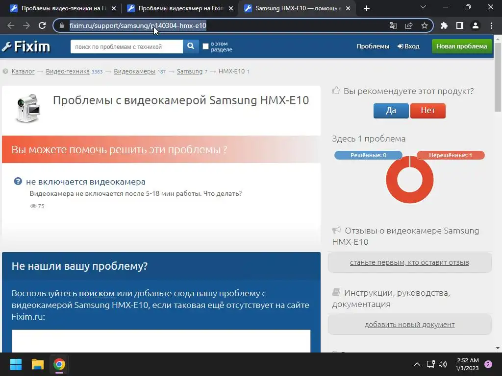Open File Explorer from the taskbar

[x=37, y=364]
